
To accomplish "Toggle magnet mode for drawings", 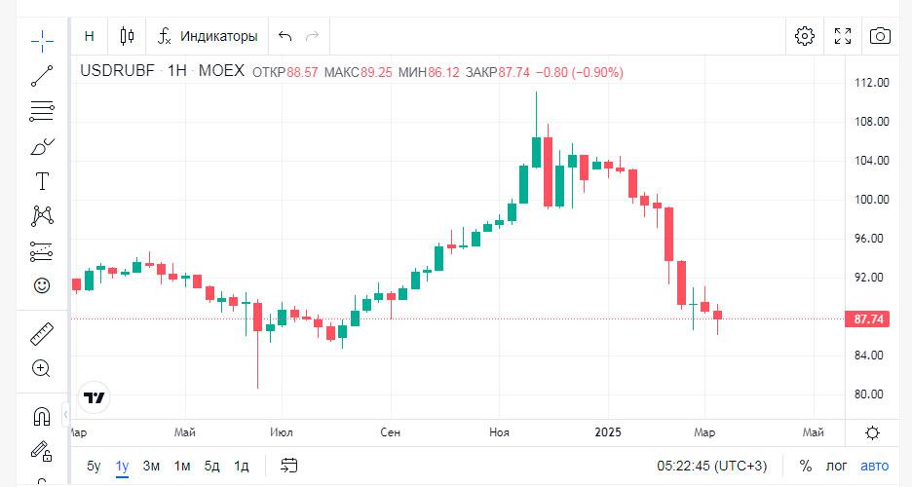I will pyautogui.click(x=42, y=417).
